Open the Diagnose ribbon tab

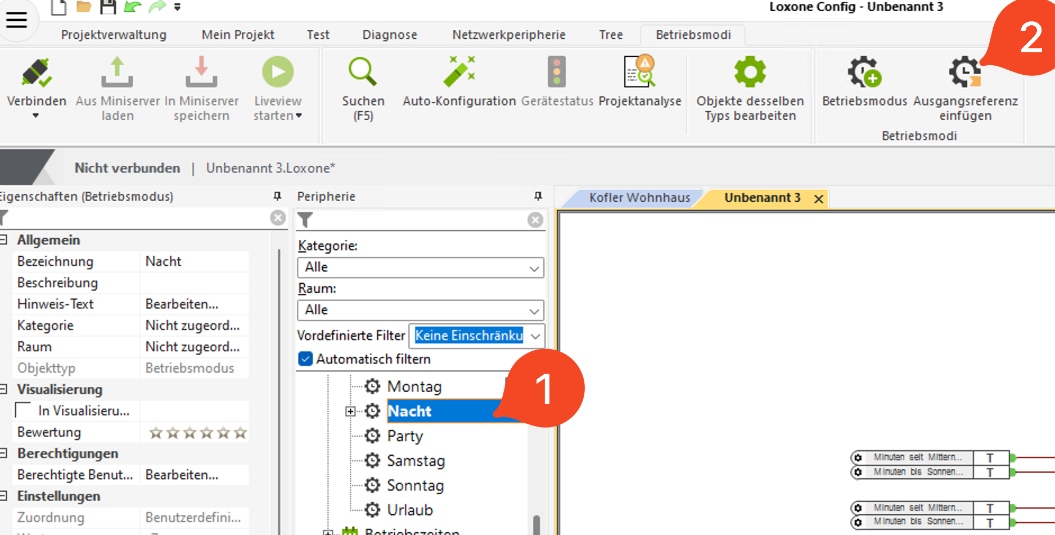(x=390, y=35)
